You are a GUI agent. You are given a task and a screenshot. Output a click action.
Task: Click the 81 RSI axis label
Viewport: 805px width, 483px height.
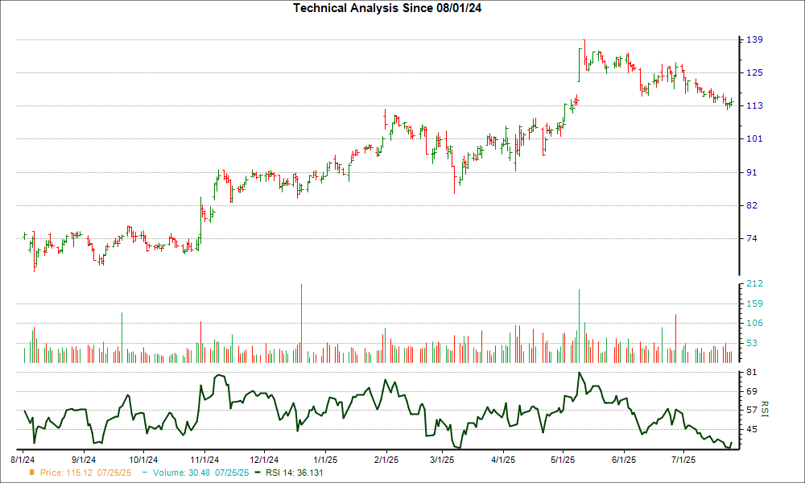[x=752, y=372]
